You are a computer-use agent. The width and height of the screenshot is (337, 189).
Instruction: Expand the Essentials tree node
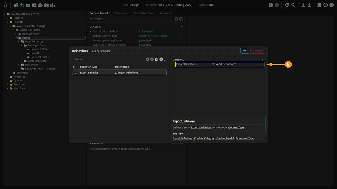point(10,73)
